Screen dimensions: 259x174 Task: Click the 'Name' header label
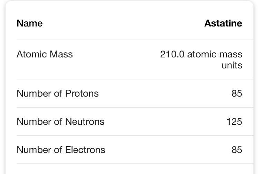click(30, 23)
